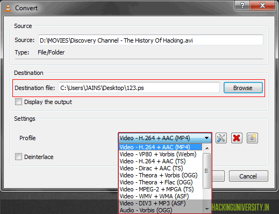
Task: Click the Source path input field
Action: coord(151,40)
